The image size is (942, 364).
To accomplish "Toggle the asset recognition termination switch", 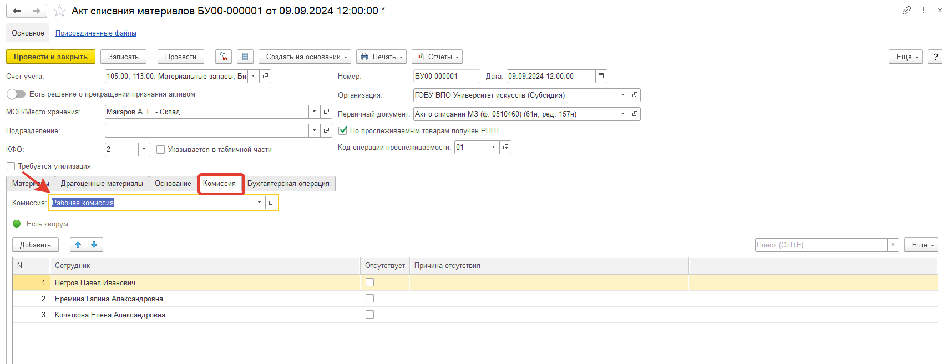I will (x=16, y=94).
